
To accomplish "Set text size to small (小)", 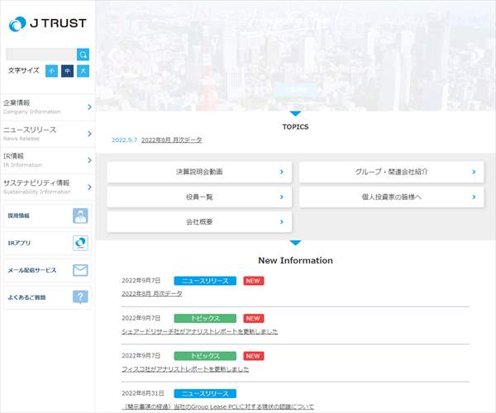I will (51, 71).
